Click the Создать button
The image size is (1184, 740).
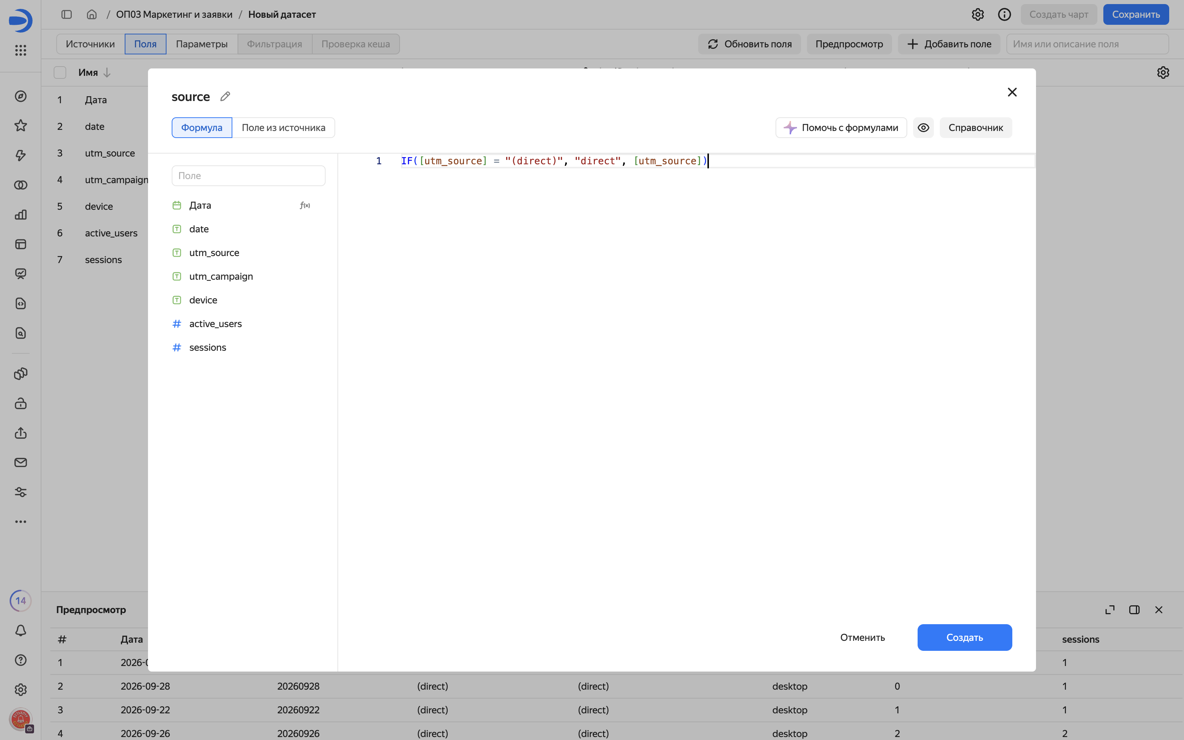[964, 637]
